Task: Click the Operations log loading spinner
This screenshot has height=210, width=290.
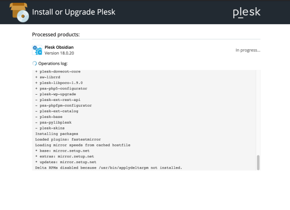Action: (x=34, y=64)
